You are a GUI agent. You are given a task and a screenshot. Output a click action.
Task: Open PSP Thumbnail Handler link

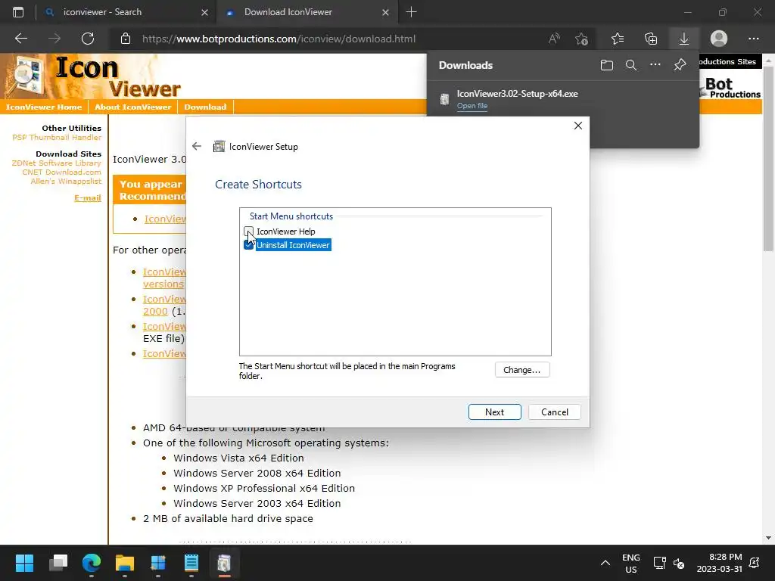click(x=57, y=138)
